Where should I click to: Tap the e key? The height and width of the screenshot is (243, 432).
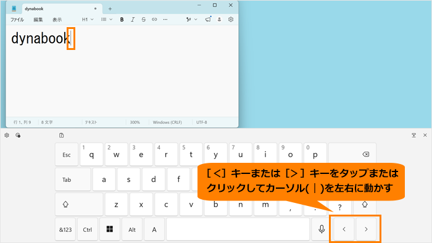[x=141, y=155]
